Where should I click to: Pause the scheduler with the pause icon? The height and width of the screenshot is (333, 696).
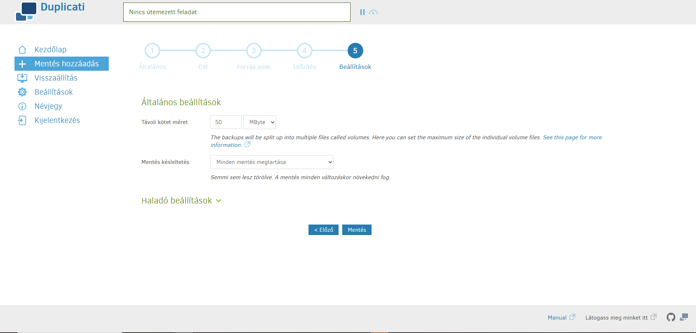[362, 12]
